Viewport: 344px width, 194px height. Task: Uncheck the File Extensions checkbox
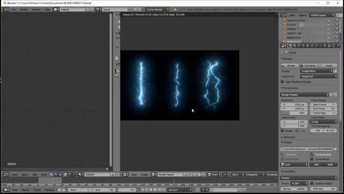click(x=312, y=154)
